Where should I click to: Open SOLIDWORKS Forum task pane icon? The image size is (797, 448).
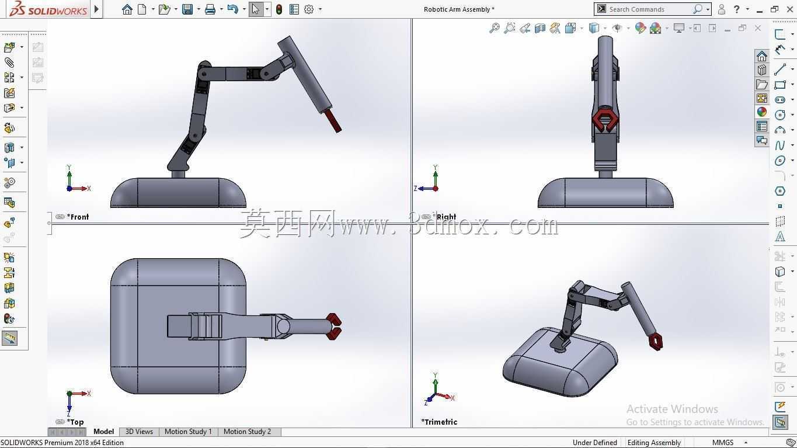[762, 140]
